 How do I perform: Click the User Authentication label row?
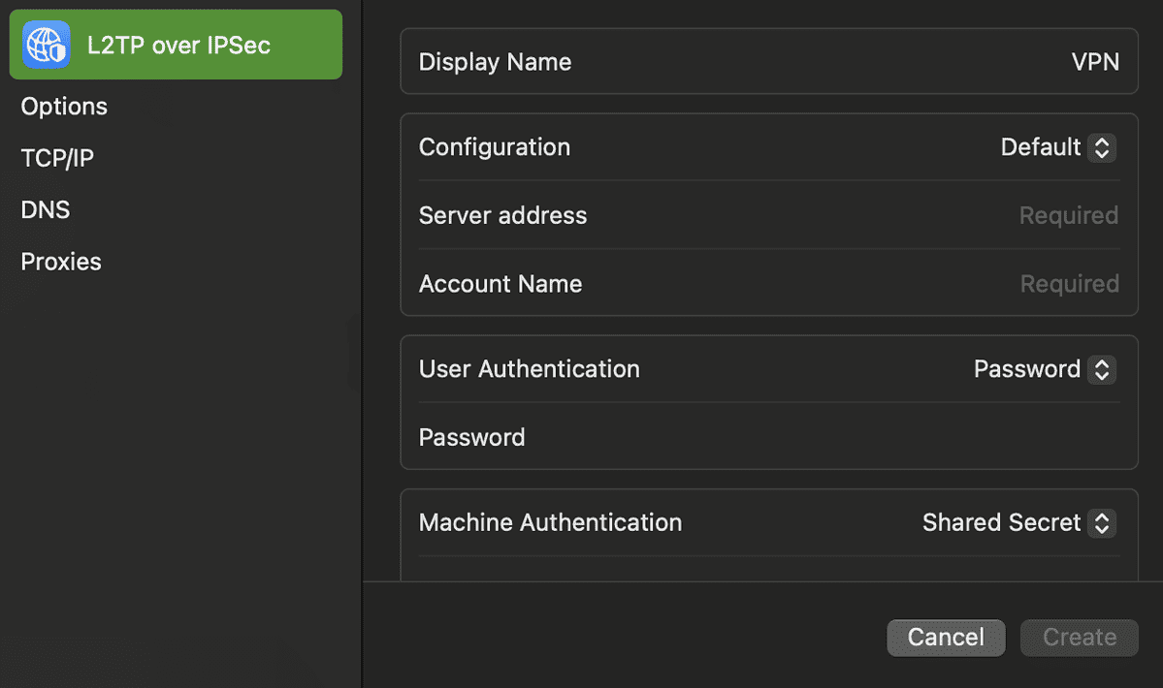(530, 369)
